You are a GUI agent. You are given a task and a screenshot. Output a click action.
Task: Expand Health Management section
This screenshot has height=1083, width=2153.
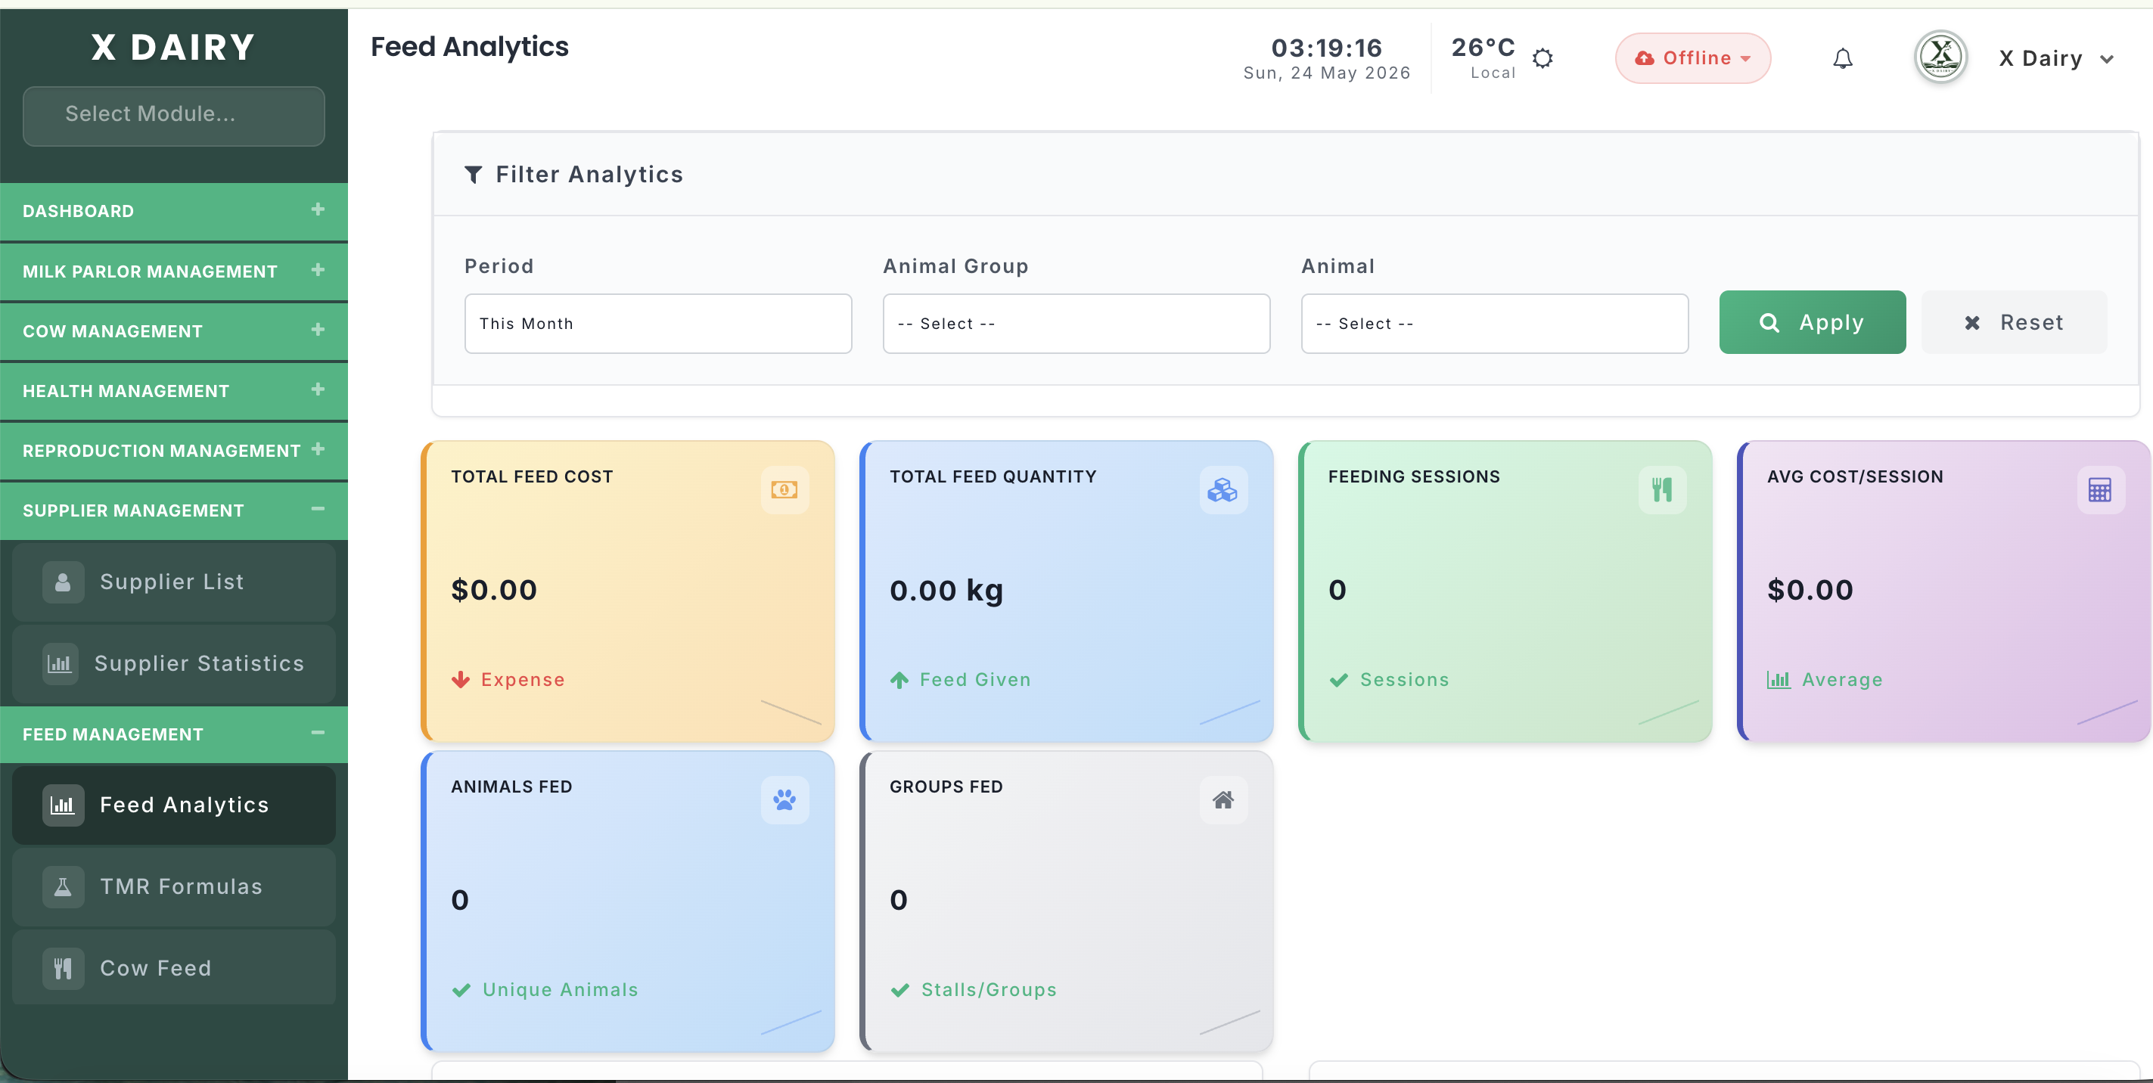click(174, 391)
